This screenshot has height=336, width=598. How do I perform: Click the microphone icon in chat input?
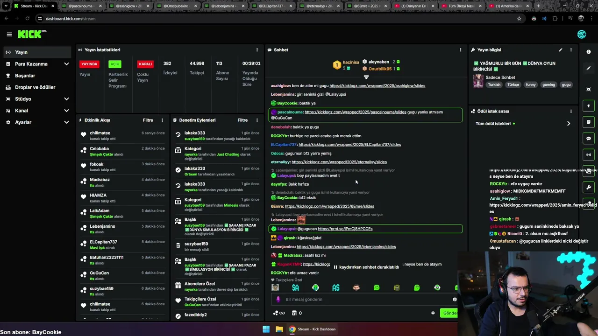(278, 299)
